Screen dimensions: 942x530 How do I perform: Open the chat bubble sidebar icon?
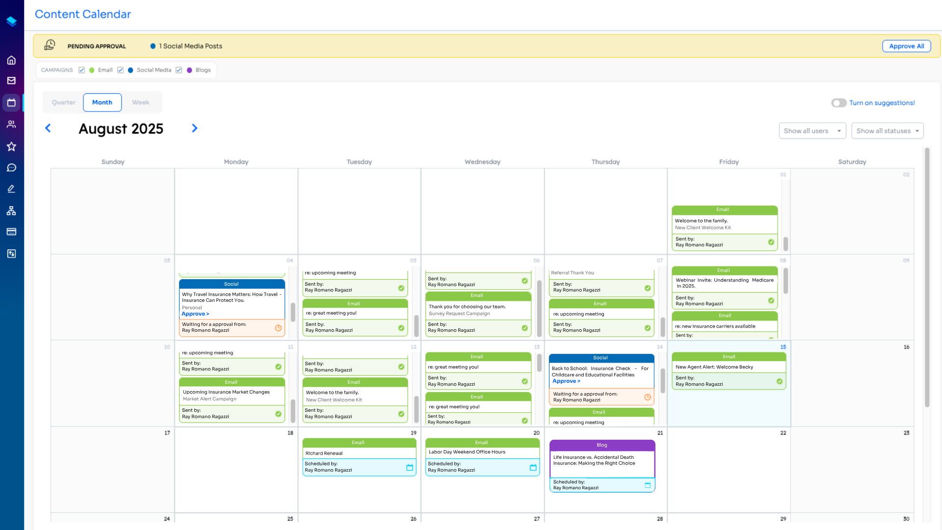11,168
